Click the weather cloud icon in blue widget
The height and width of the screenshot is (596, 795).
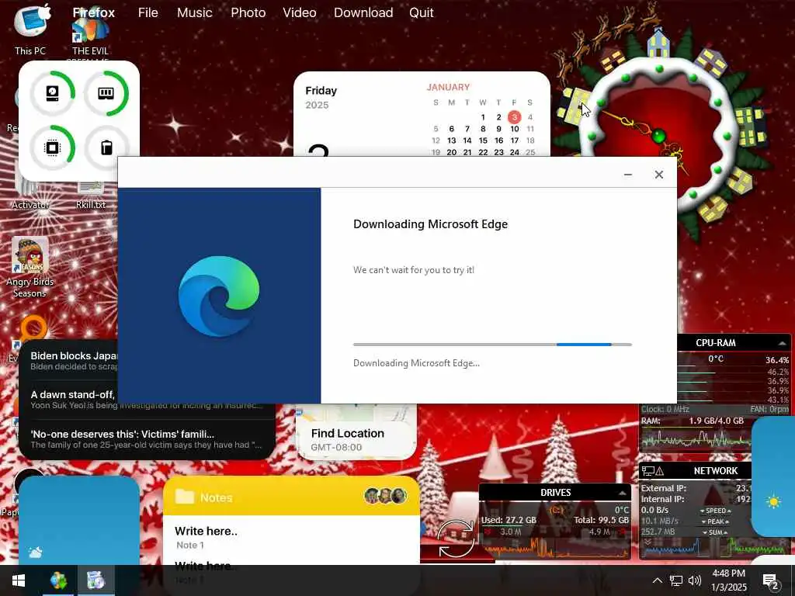36,552
